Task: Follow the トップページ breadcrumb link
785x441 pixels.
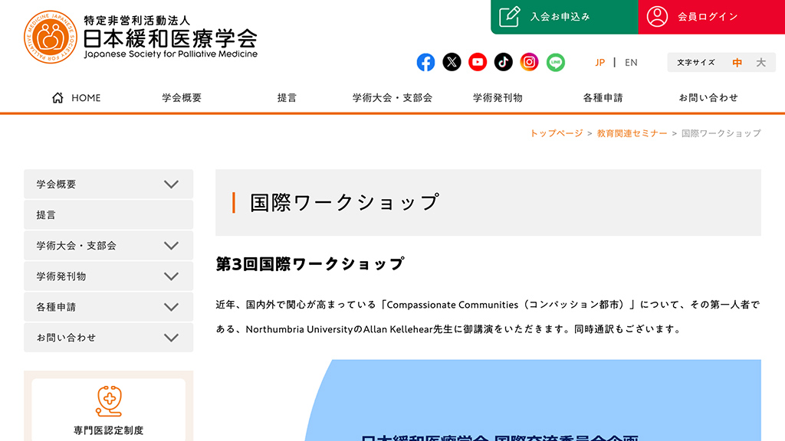Action: (557, 133)
